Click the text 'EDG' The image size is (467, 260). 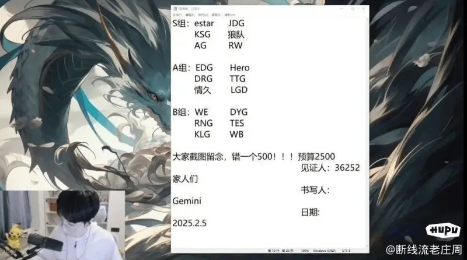[204, 68]
